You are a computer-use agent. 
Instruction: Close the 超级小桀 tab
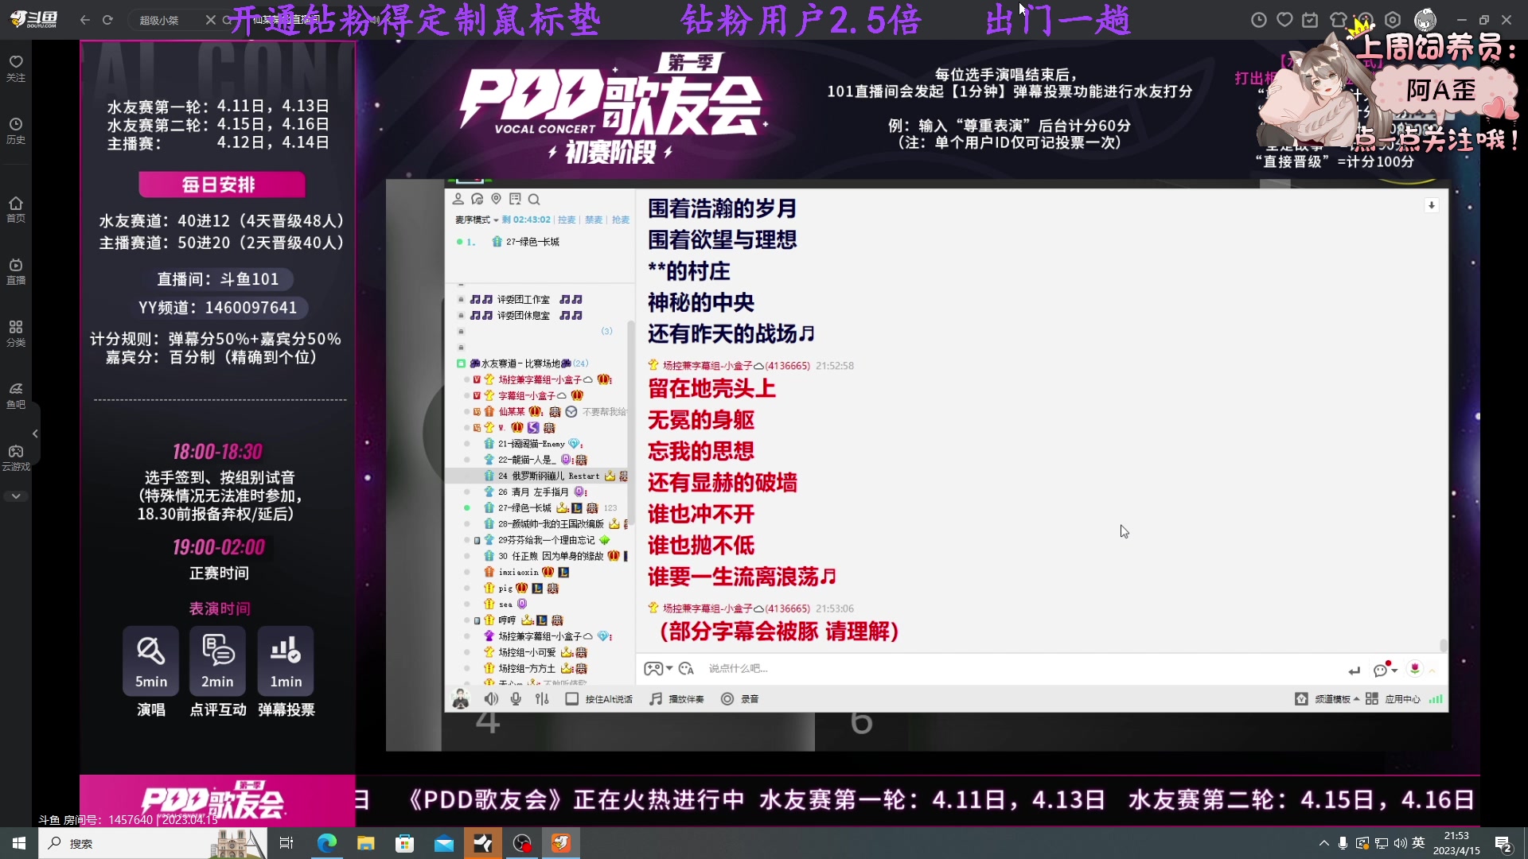[210, 20]
